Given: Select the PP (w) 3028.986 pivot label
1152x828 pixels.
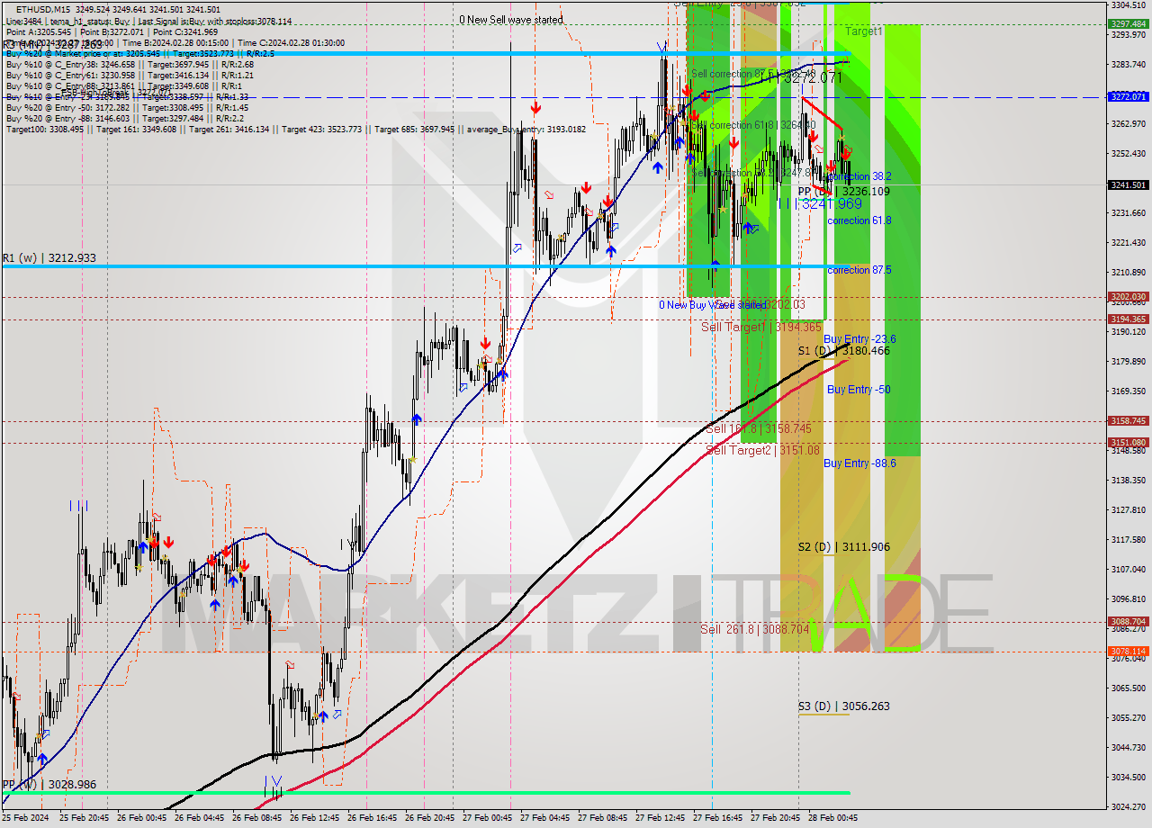Looking at the screenshot, I should tap(49, 785).
